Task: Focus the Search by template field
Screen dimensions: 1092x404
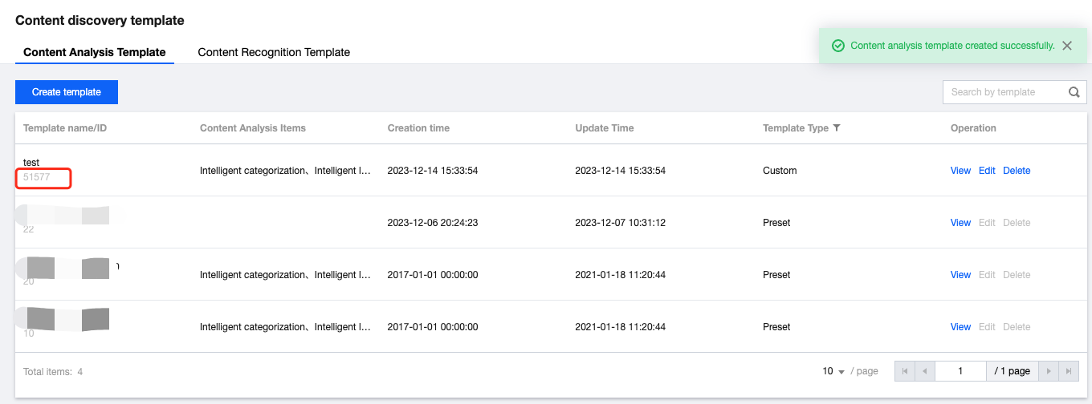Action: [x=1004, y=92]
